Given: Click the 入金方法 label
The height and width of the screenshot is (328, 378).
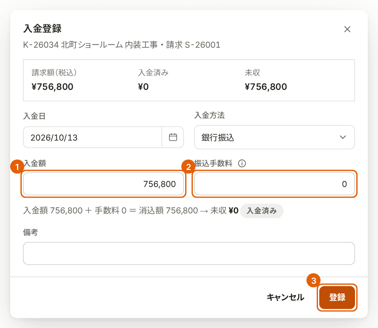Looking at the screenshot, I should 209,115.
